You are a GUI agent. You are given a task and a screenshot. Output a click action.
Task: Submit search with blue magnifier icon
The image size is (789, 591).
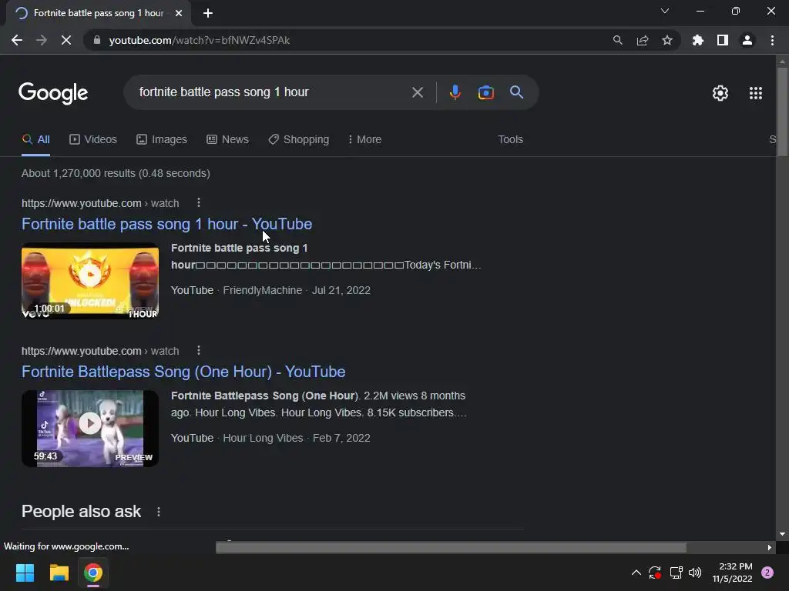516,92
